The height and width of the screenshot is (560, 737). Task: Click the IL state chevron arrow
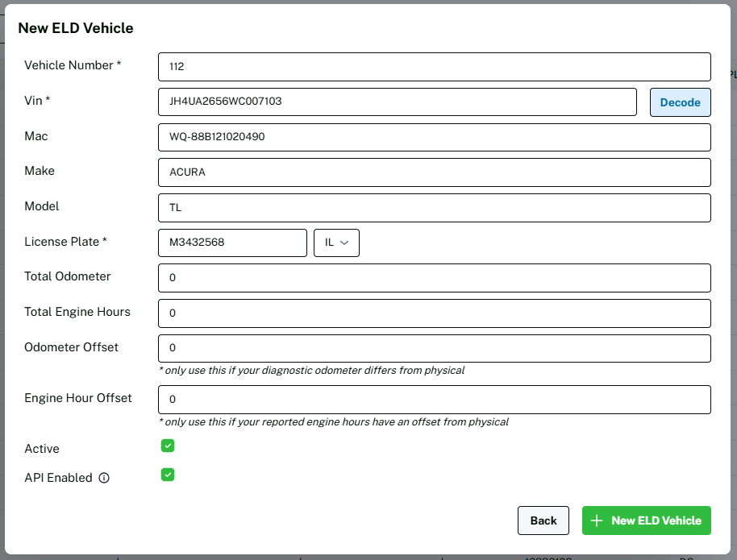pyautogui.click(x=345, y=243)
